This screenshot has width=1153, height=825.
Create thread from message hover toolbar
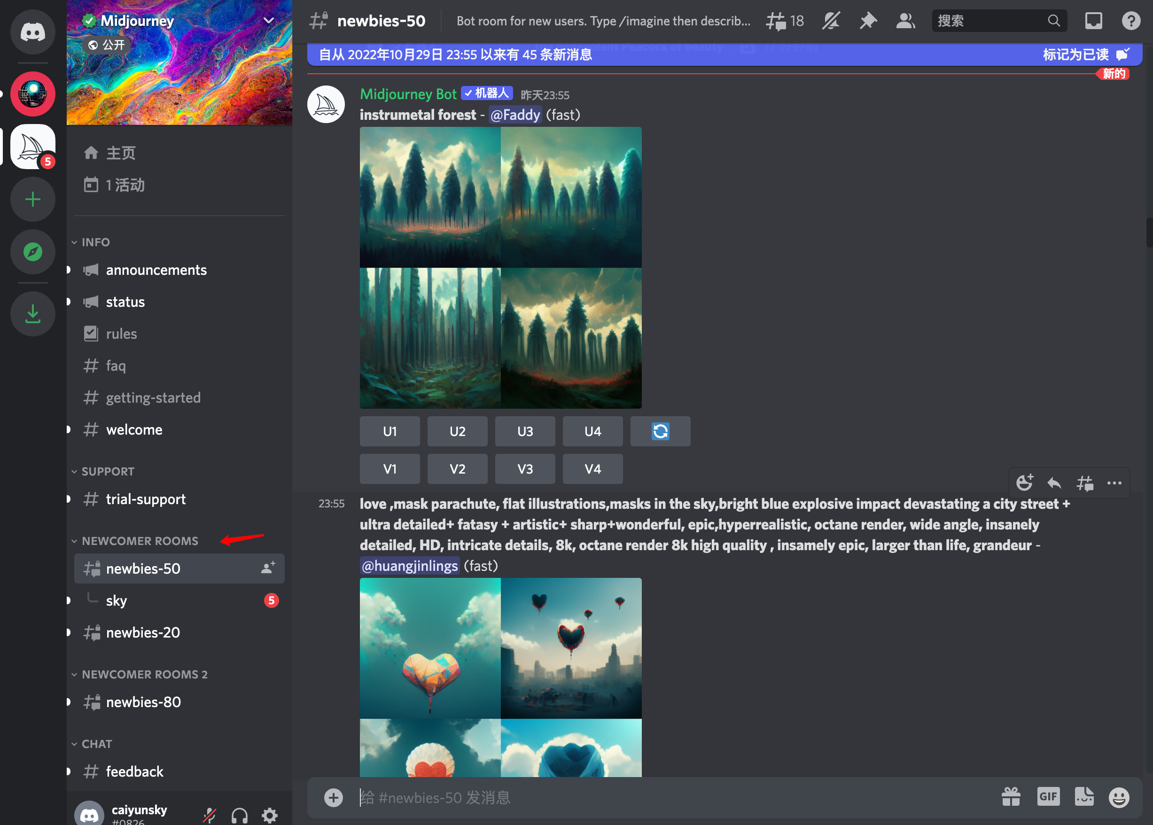(1084, 483)
